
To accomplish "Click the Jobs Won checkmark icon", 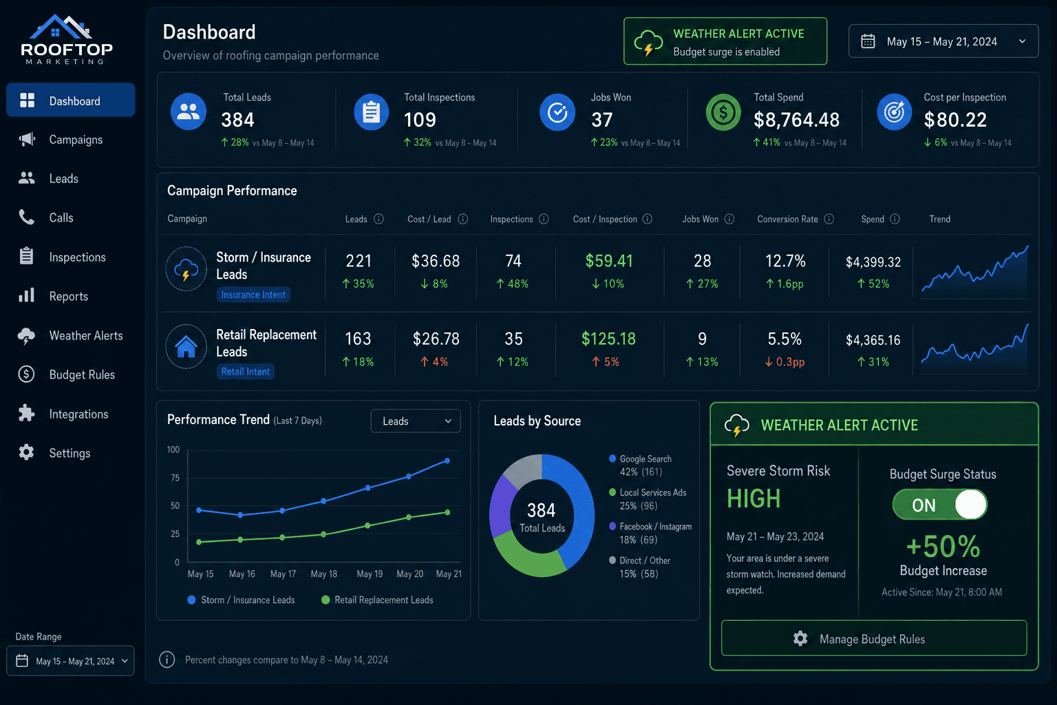I will 557,112.
